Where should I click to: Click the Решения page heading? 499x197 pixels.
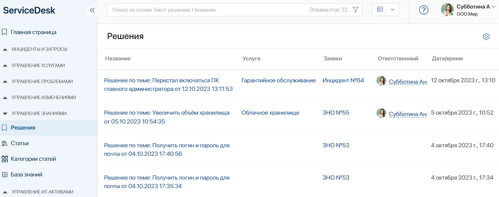(x=125, y=36)
